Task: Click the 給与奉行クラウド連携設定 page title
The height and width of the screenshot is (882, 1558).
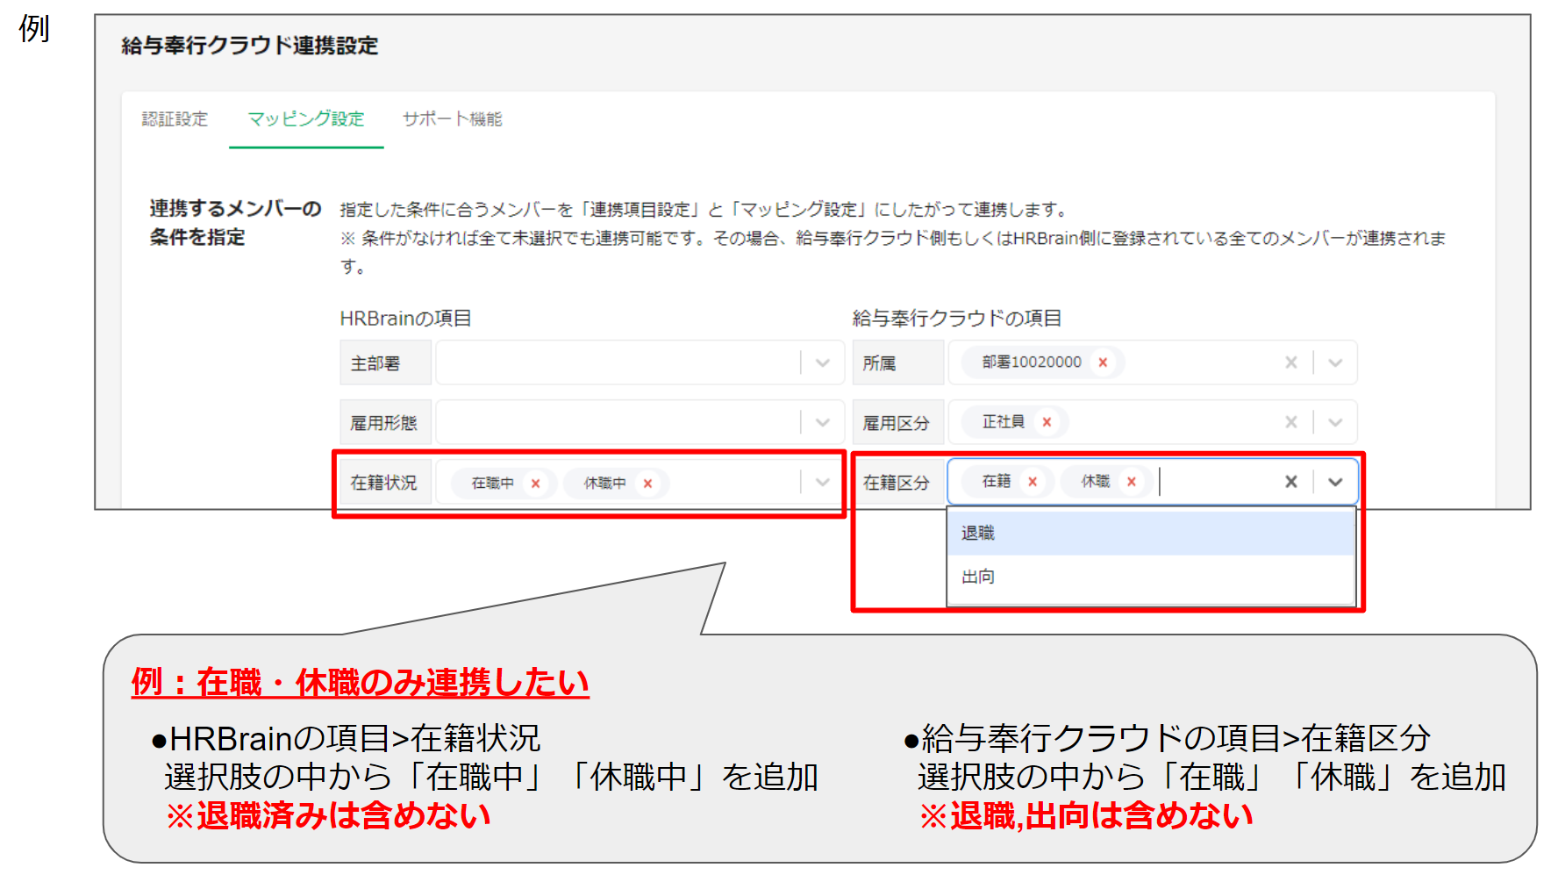Action: tap(249, 46)
